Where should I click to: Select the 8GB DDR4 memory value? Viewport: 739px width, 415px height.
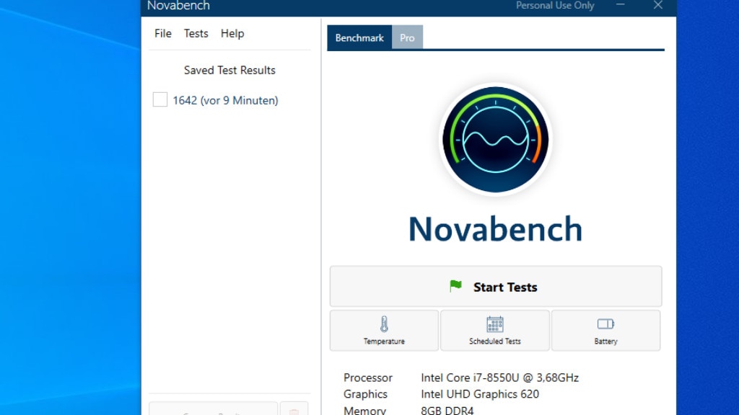tap(447, 410)
